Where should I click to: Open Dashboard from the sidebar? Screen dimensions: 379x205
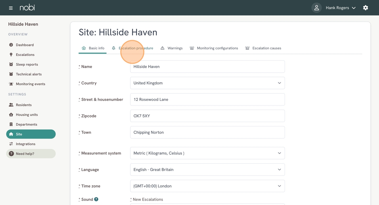coord(25,45)
